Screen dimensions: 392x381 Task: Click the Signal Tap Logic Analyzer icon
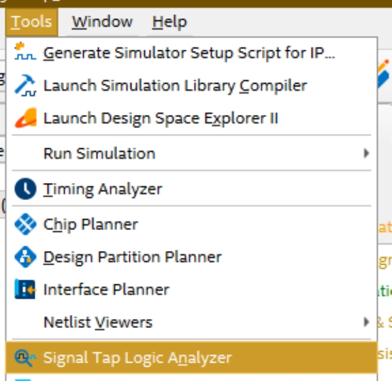tap(25, 357)
